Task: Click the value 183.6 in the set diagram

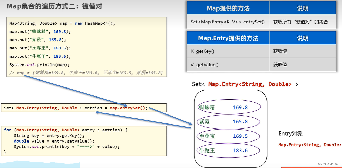Action: 240,151
